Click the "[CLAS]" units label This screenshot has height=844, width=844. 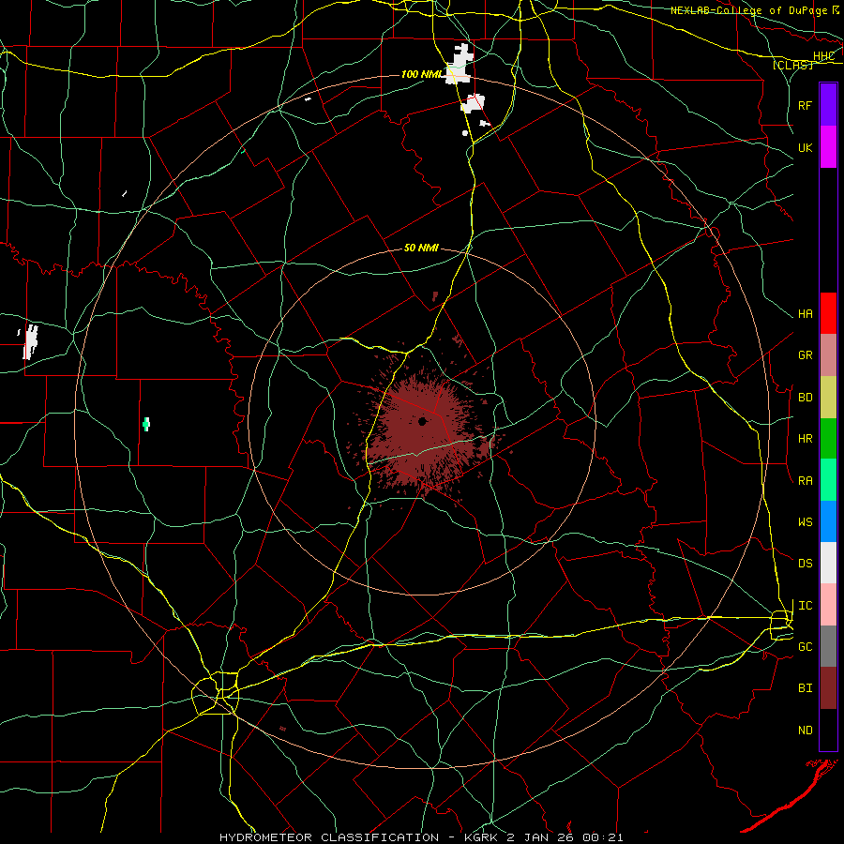point(792,65)
